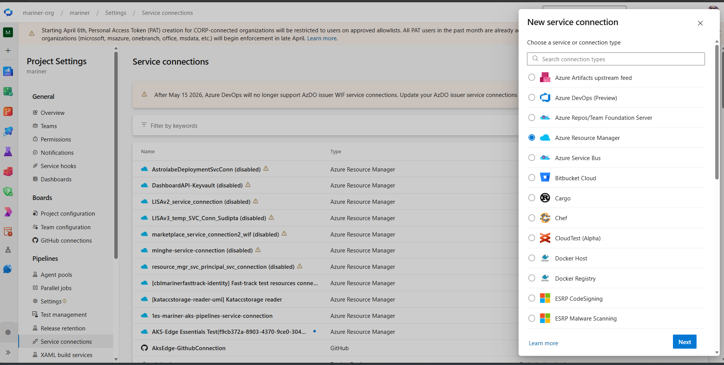Image resolution: width=724 pixels, height=365 pixels.
Task: Click the Docker Host whale icon
Action: pyautogui.click(x=545, y=258)
